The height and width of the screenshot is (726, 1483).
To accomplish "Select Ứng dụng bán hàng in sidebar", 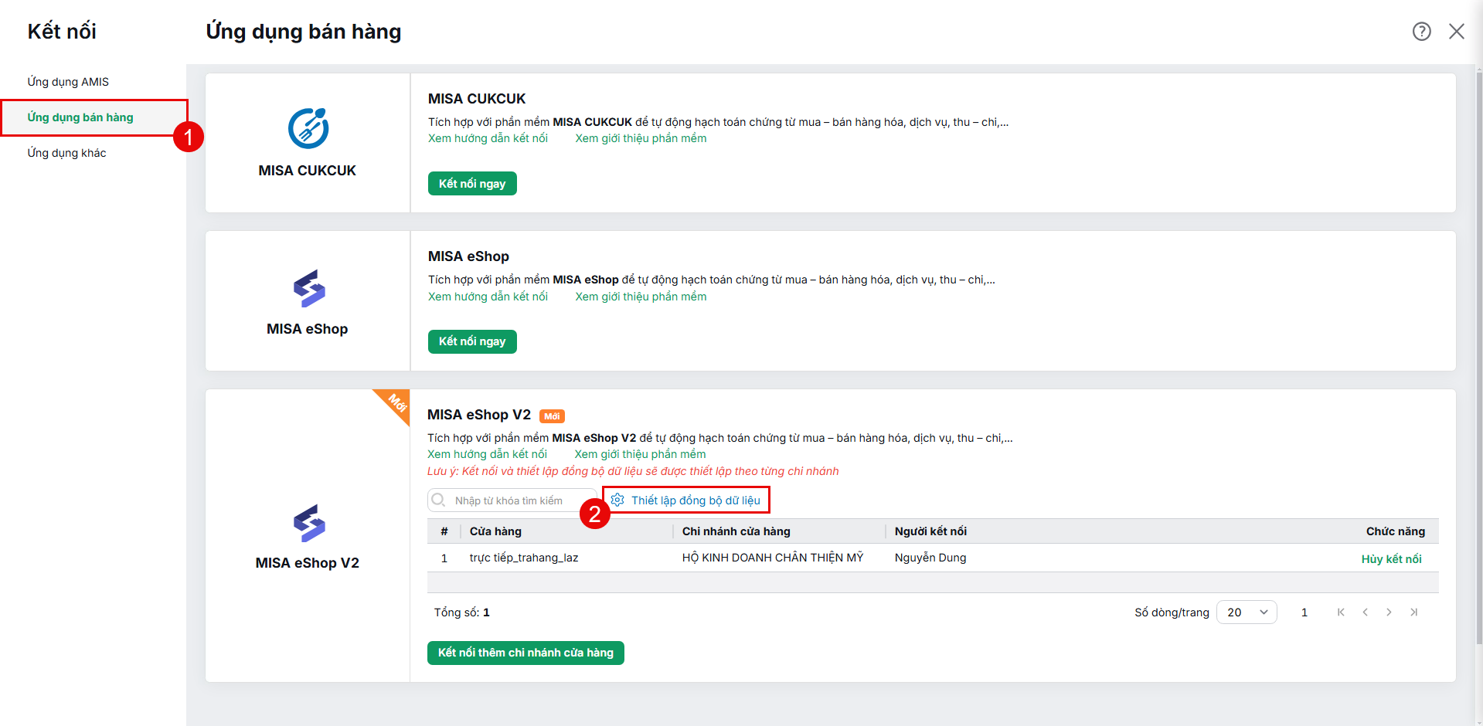I will point(94,117).
